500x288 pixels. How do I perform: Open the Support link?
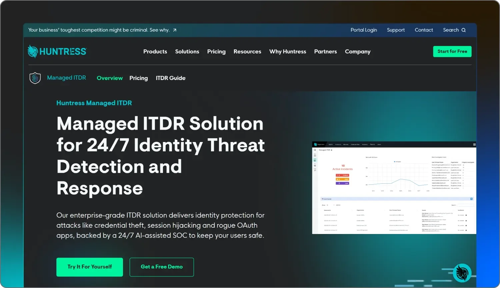396,30
